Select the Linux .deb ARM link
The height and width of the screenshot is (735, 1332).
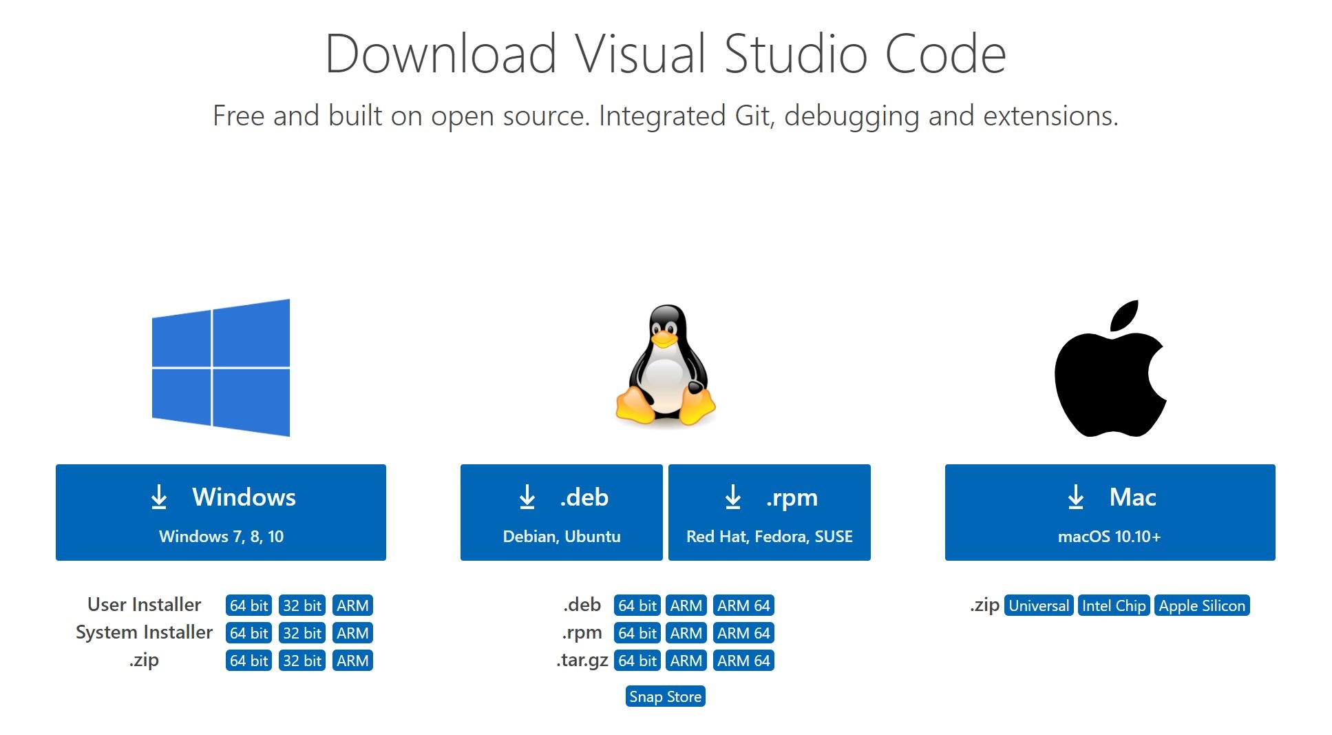click(686, 605)
